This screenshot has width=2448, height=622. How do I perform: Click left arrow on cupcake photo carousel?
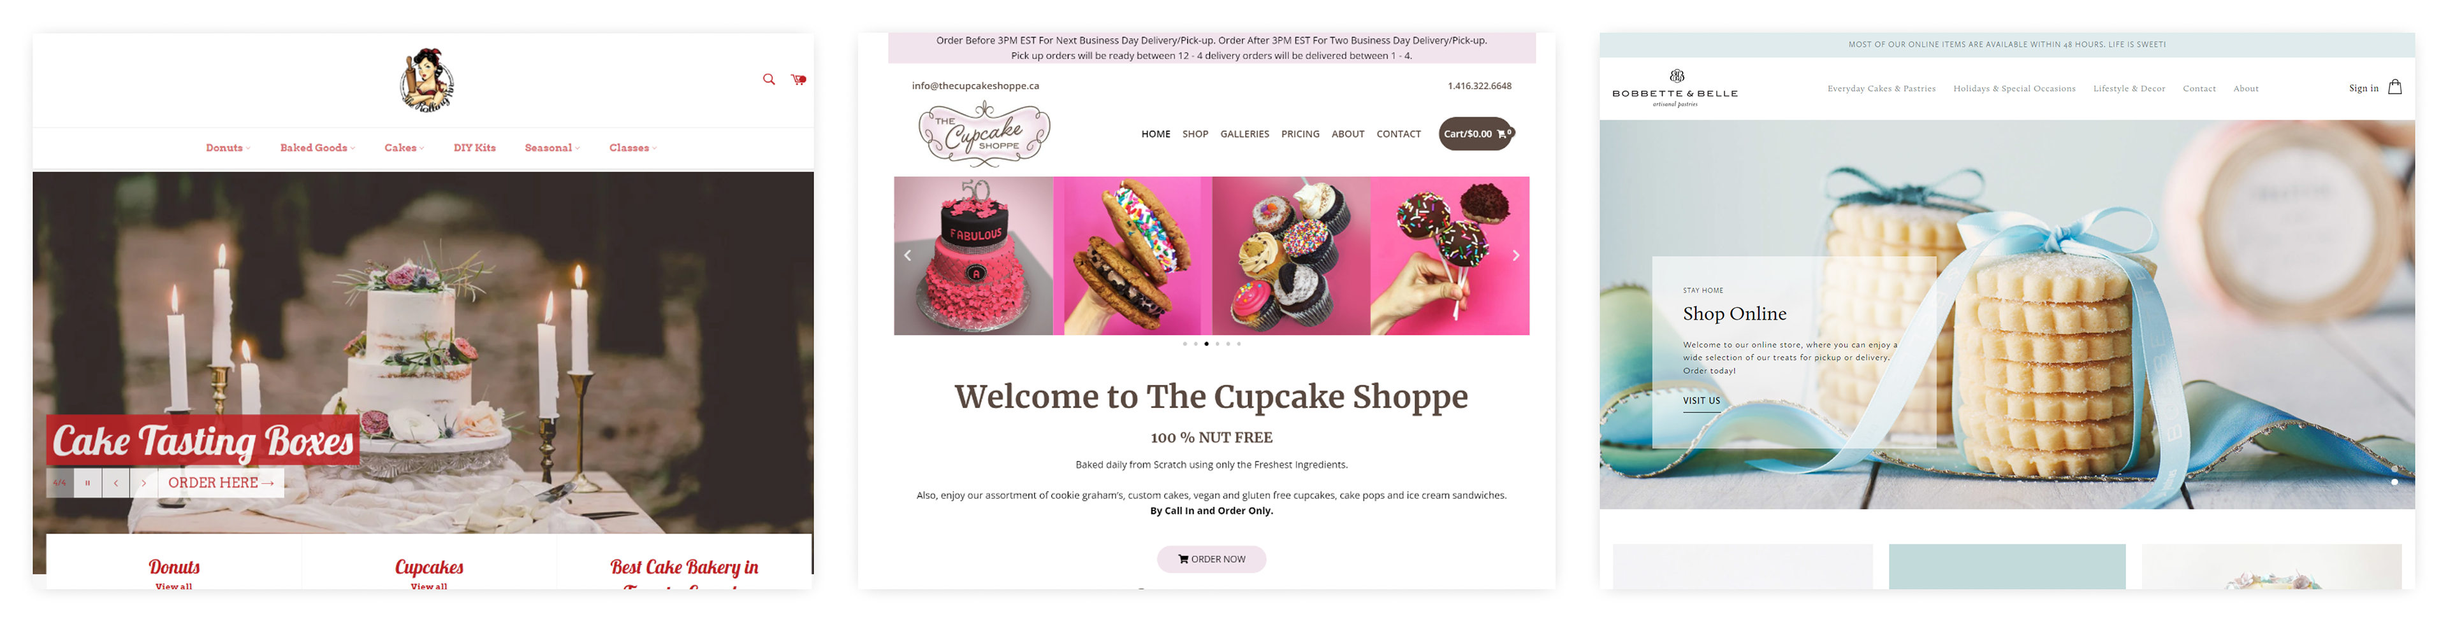pyautogui.click(x=908, y=255)
